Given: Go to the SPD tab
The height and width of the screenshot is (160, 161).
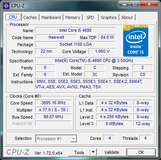Looking at the screenshot, I should point(90,17).
